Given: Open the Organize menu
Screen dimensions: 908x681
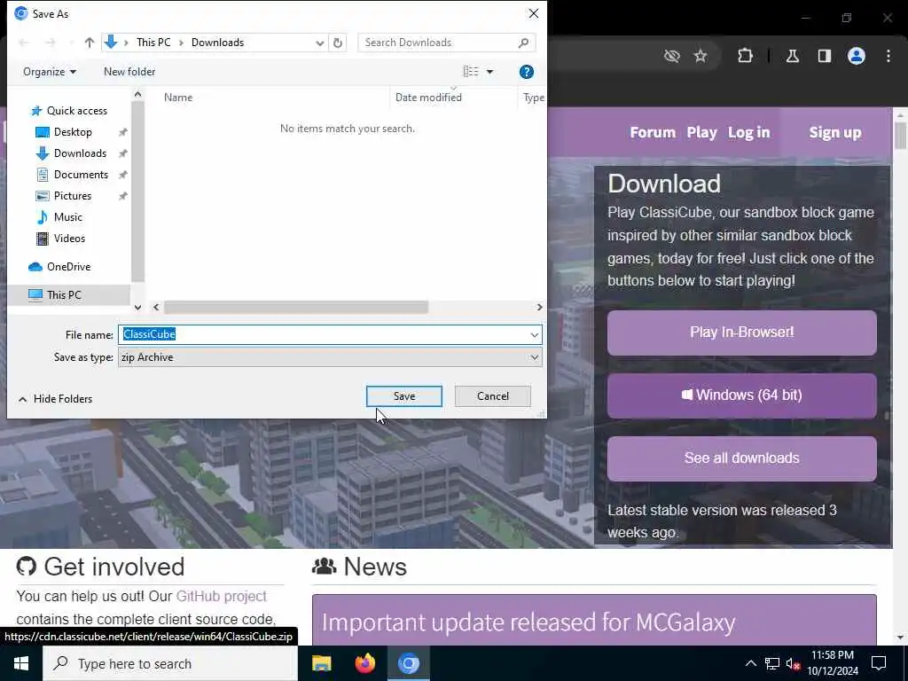Looking at the screenshot, I should tap(50, 72).
